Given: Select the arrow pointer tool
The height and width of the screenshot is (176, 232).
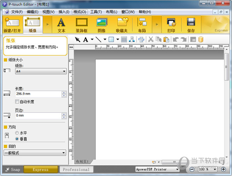Looking at the screenshot, I should pyautogui.click(x=77, y=39).
